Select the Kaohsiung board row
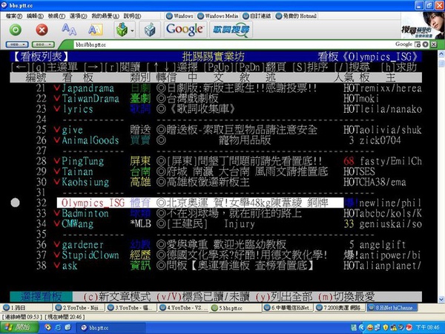 pyautogui.click(x=216, y=182)
